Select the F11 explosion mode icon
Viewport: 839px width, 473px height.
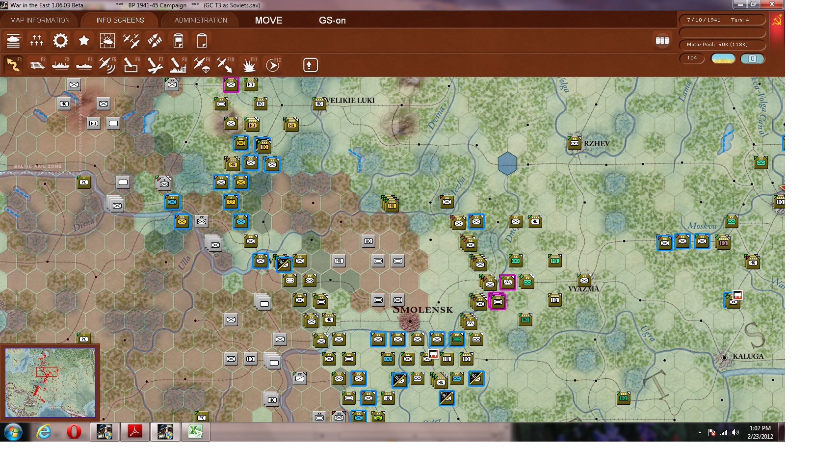click(x=249, y=65)
